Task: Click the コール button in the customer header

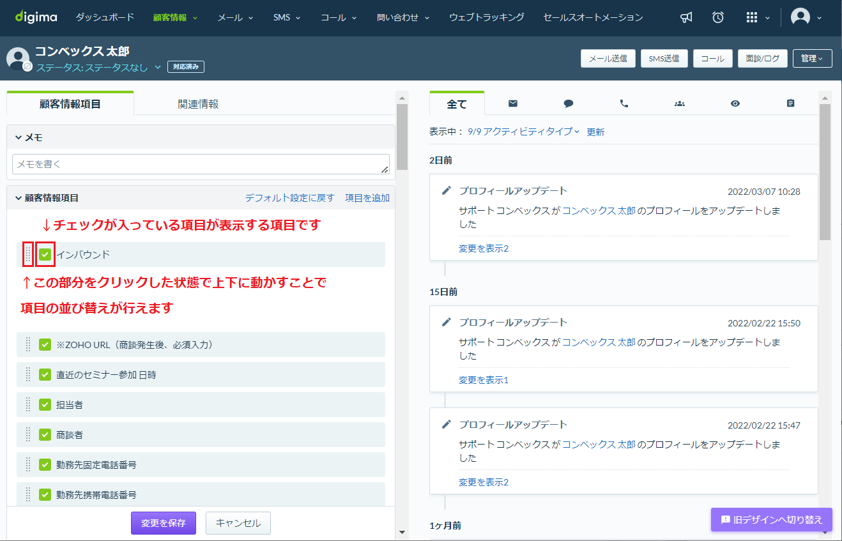Action: (712, 58)
